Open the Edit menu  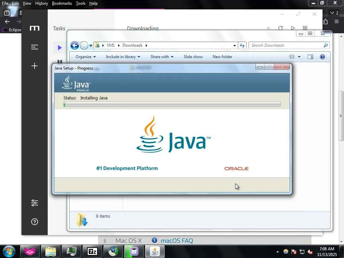(x=15, y=3)
